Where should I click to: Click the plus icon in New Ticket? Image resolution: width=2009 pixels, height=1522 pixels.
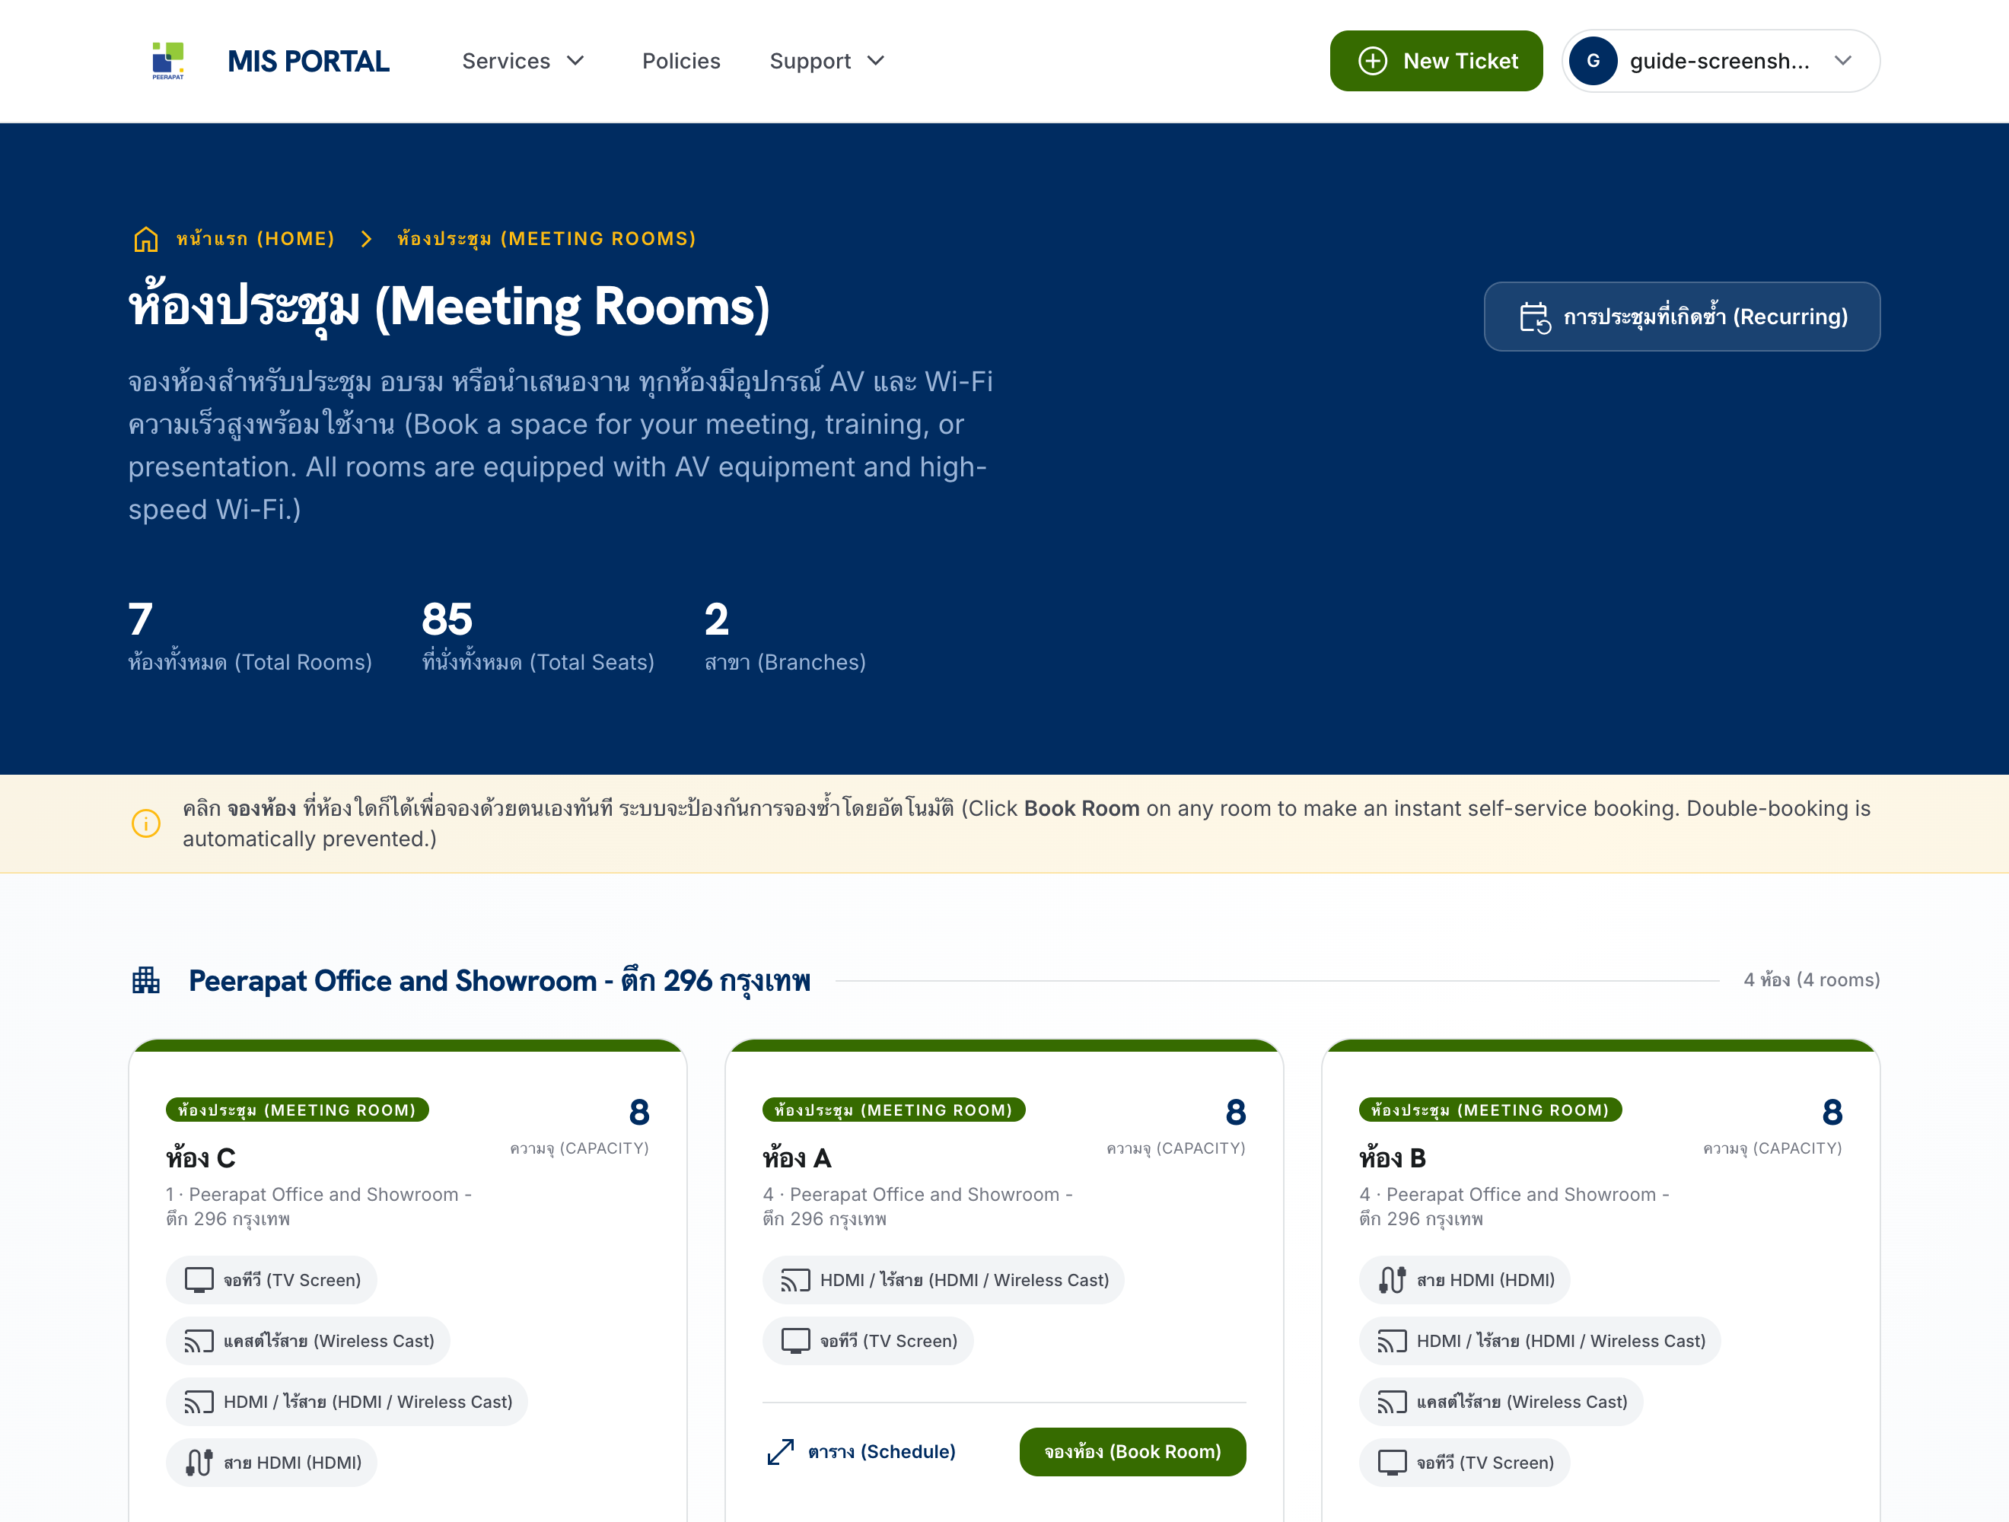pos(1371,61)
